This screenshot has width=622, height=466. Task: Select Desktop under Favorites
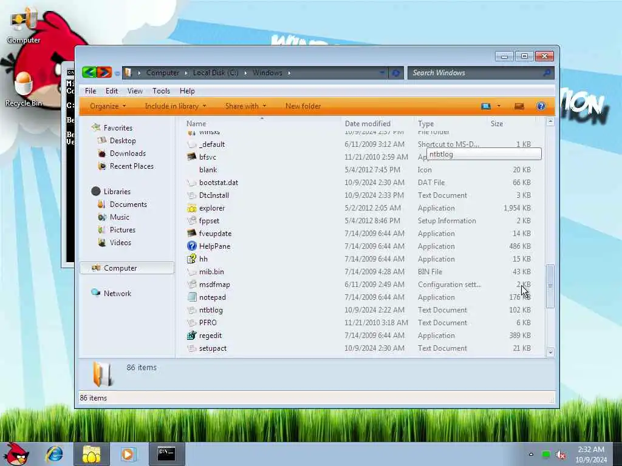pyautogui.click(x=123, y=141)
